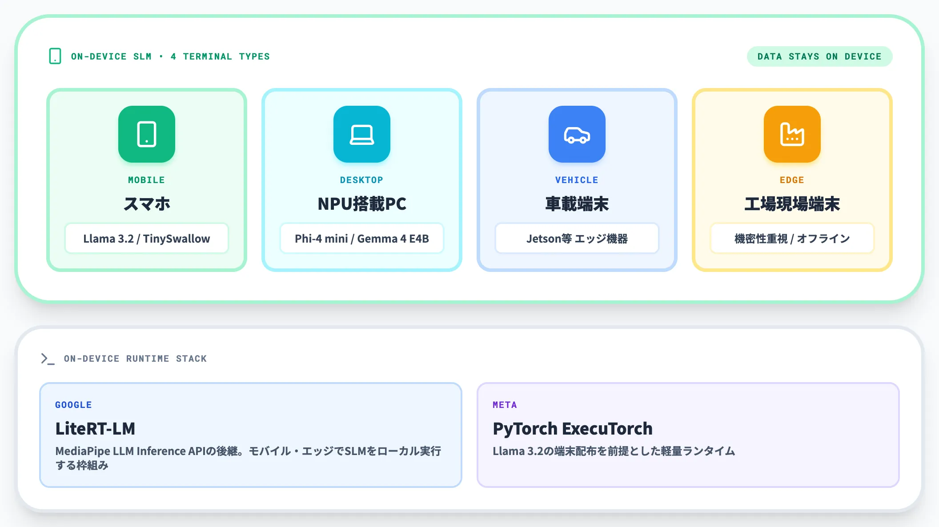Click the スマホ title
The height and width of the screenshot is (527, 939).
[147, 204]
